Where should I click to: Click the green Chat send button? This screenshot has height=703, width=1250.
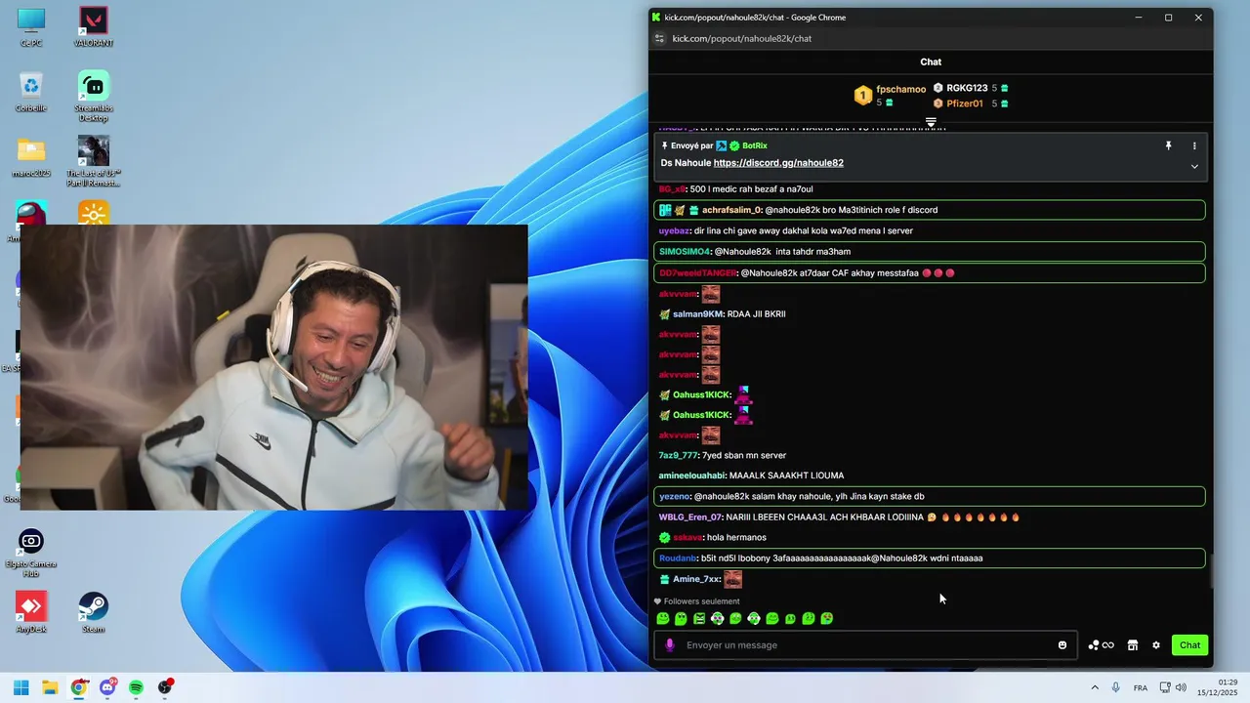[1189, 645]
